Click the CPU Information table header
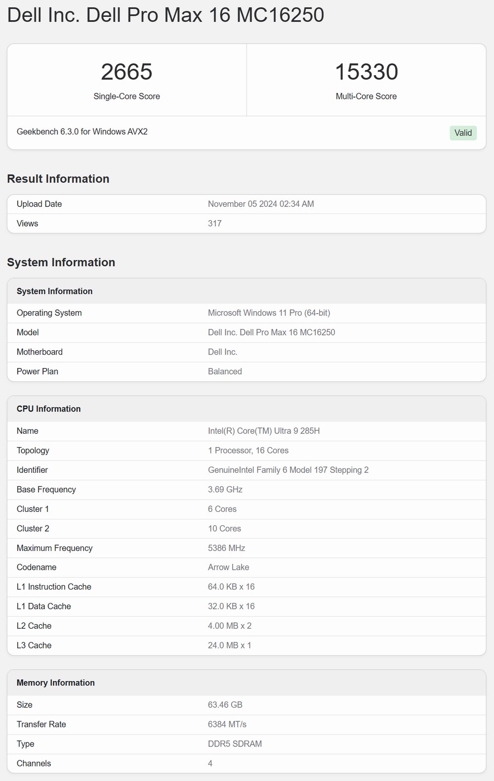This screenshot has width=494, height=781. click(x=48, y=409)
